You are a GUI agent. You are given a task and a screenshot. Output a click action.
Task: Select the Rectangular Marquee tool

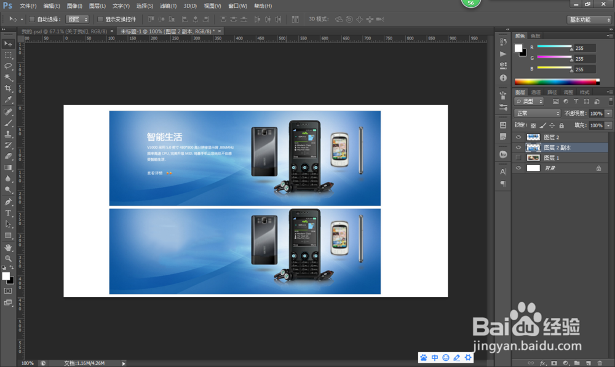point(8,55)
